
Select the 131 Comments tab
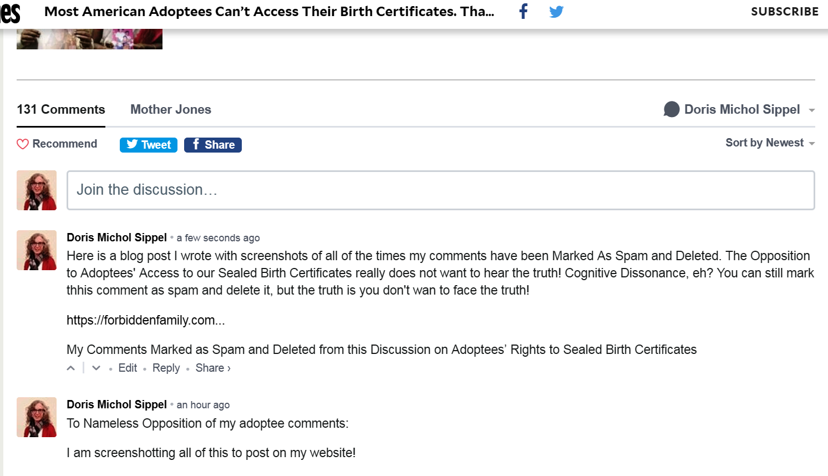pyautogui.click(x=60, y=109)
